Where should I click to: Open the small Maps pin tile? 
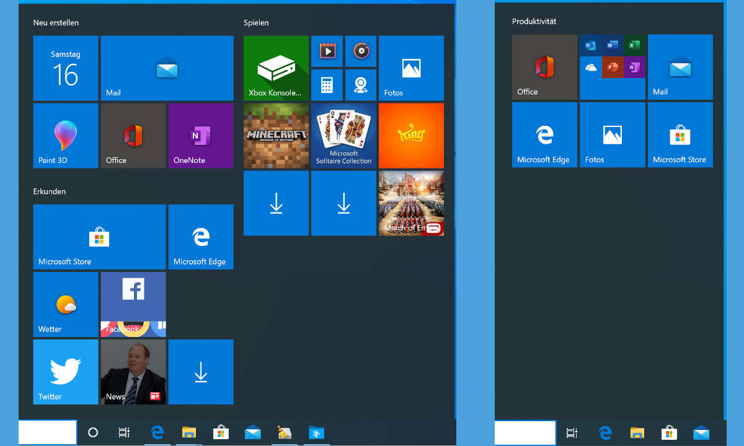pyautogui.click(x=361, y=85)
